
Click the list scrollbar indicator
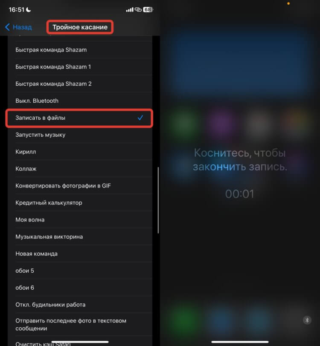click(158, 200)
